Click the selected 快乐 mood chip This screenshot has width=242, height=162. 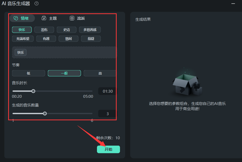pyautogui.click(x=20, y=52)
